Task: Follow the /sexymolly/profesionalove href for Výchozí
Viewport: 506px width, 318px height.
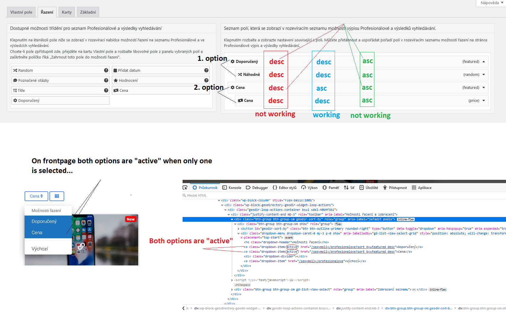Action: click(321, 261)
